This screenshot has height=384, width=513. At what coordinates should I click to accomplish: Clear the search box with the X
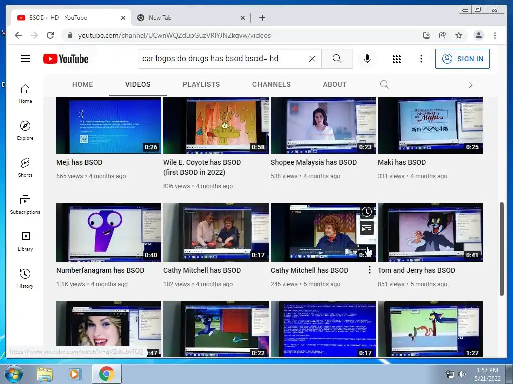click(x=312, y=59)
